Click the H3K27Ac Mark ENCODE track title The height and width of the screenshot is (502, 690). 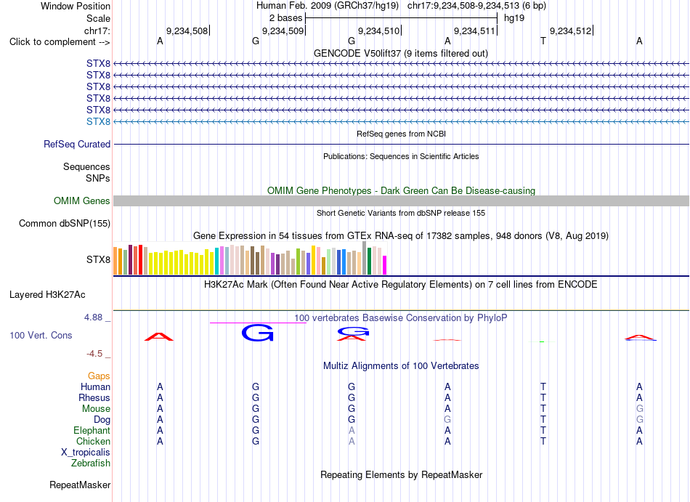pos(400,285)
